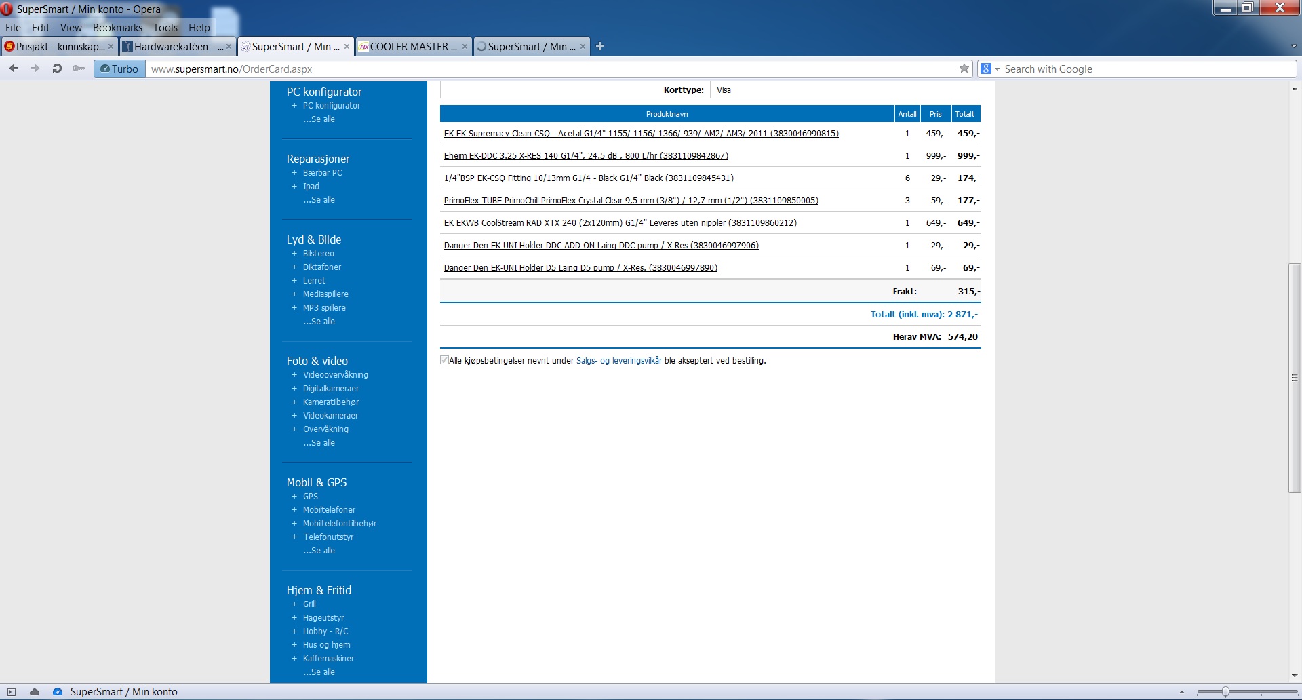Toggle Opera Turbo button
This screenshot has width=1302, height=700.
point(119,69)
